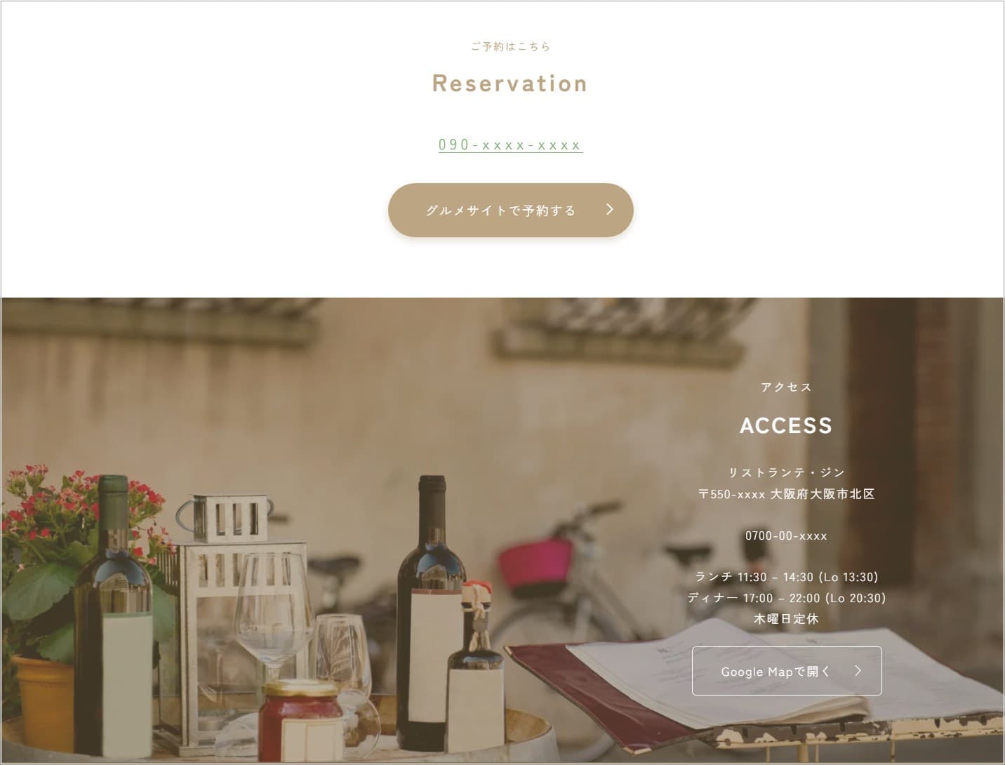Open location via Google Mapで開く button
The width and height of the screenshot is (1005, 765).
click(787, 671)
